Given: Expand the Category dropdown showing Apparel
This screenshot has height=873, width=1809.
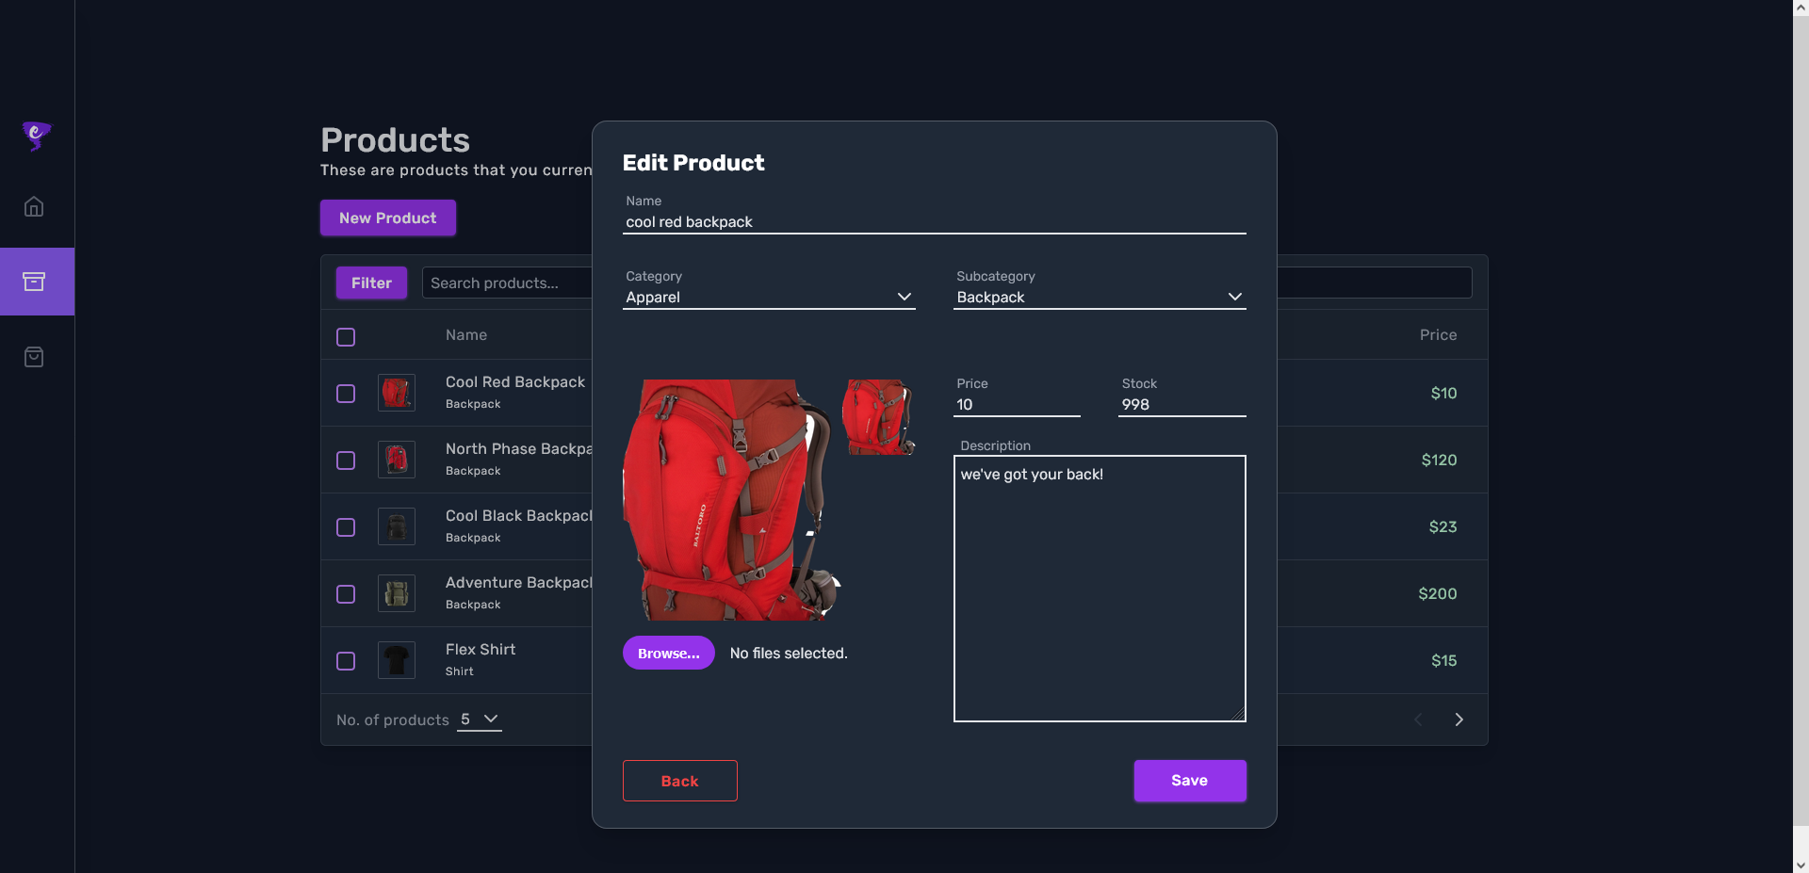Looking at the screenshot, I should [x=769, y=298].
